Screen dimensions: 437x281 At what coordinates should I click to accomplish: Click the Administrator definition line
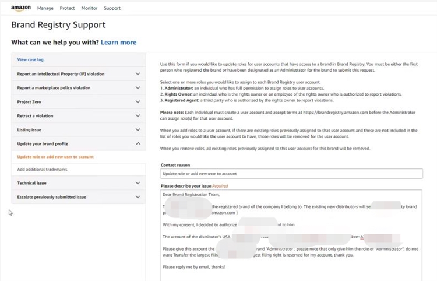[242, 88]
